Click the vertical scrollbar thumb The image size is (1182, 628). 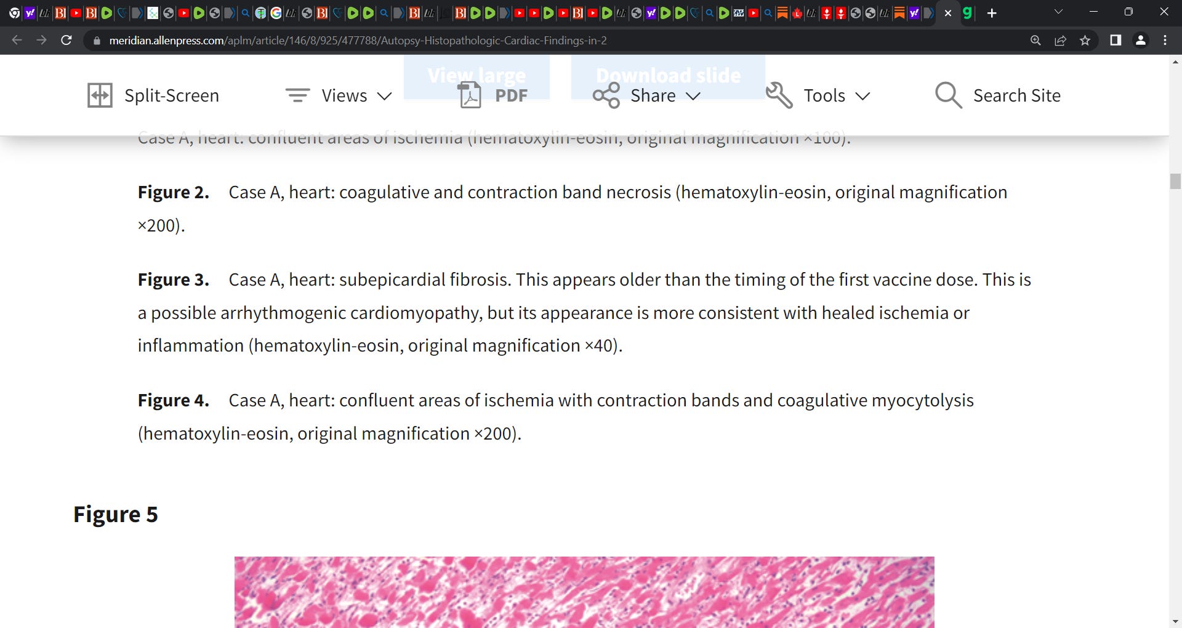coord(1175,182)
